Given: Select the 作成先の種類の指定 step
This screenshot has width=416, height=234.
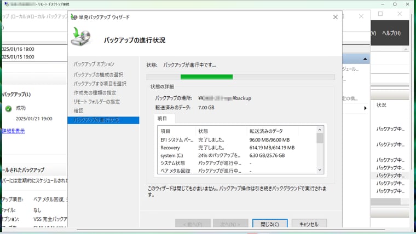Looking at the screenshot, I should coord(95,93).
